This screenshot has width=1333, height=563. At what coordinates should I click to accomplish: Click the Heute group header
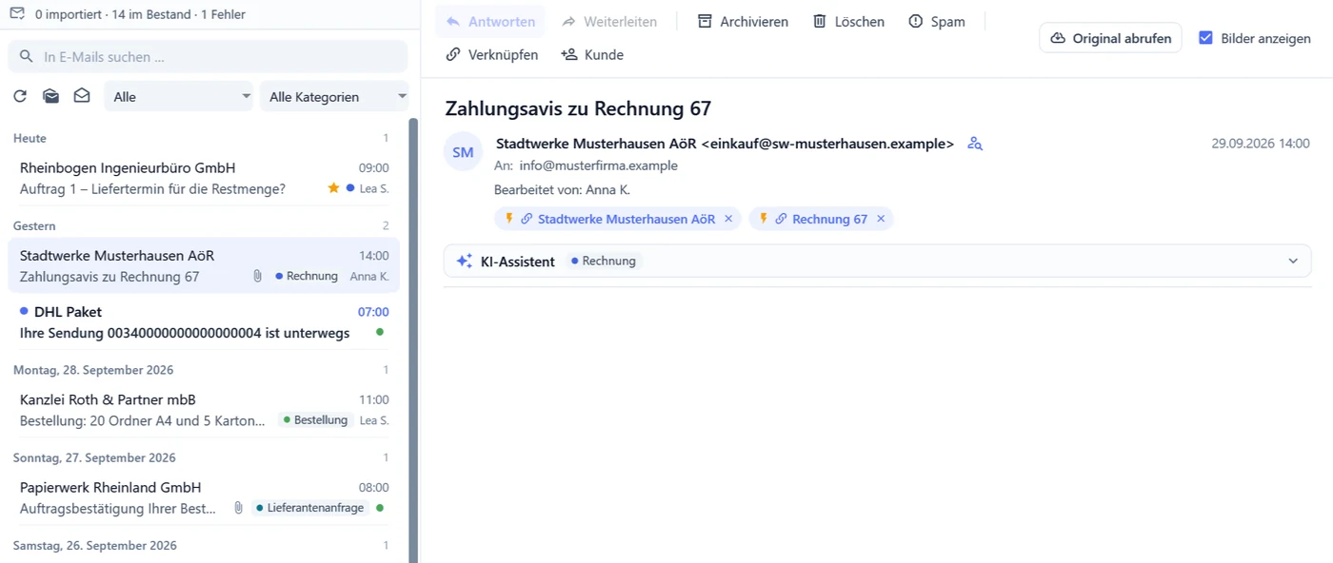click(30, 138)
